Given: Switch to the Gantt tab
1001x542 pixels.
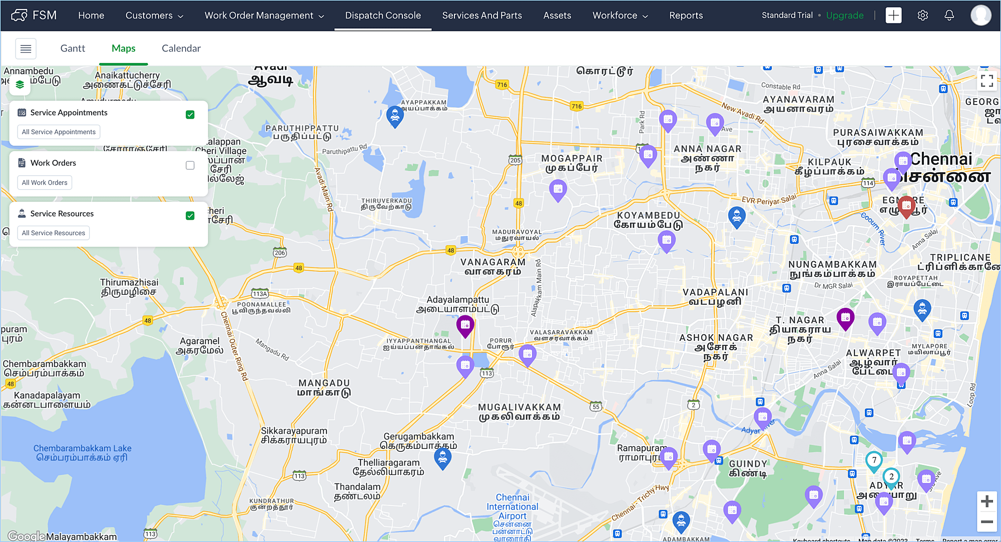Looking at the screenshot, I should (x=73, y=49).
